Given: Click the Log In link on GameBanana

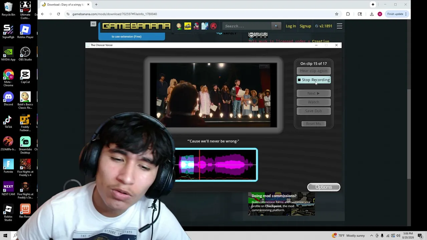Looking at the screenshot, I should tap(291, 26).
